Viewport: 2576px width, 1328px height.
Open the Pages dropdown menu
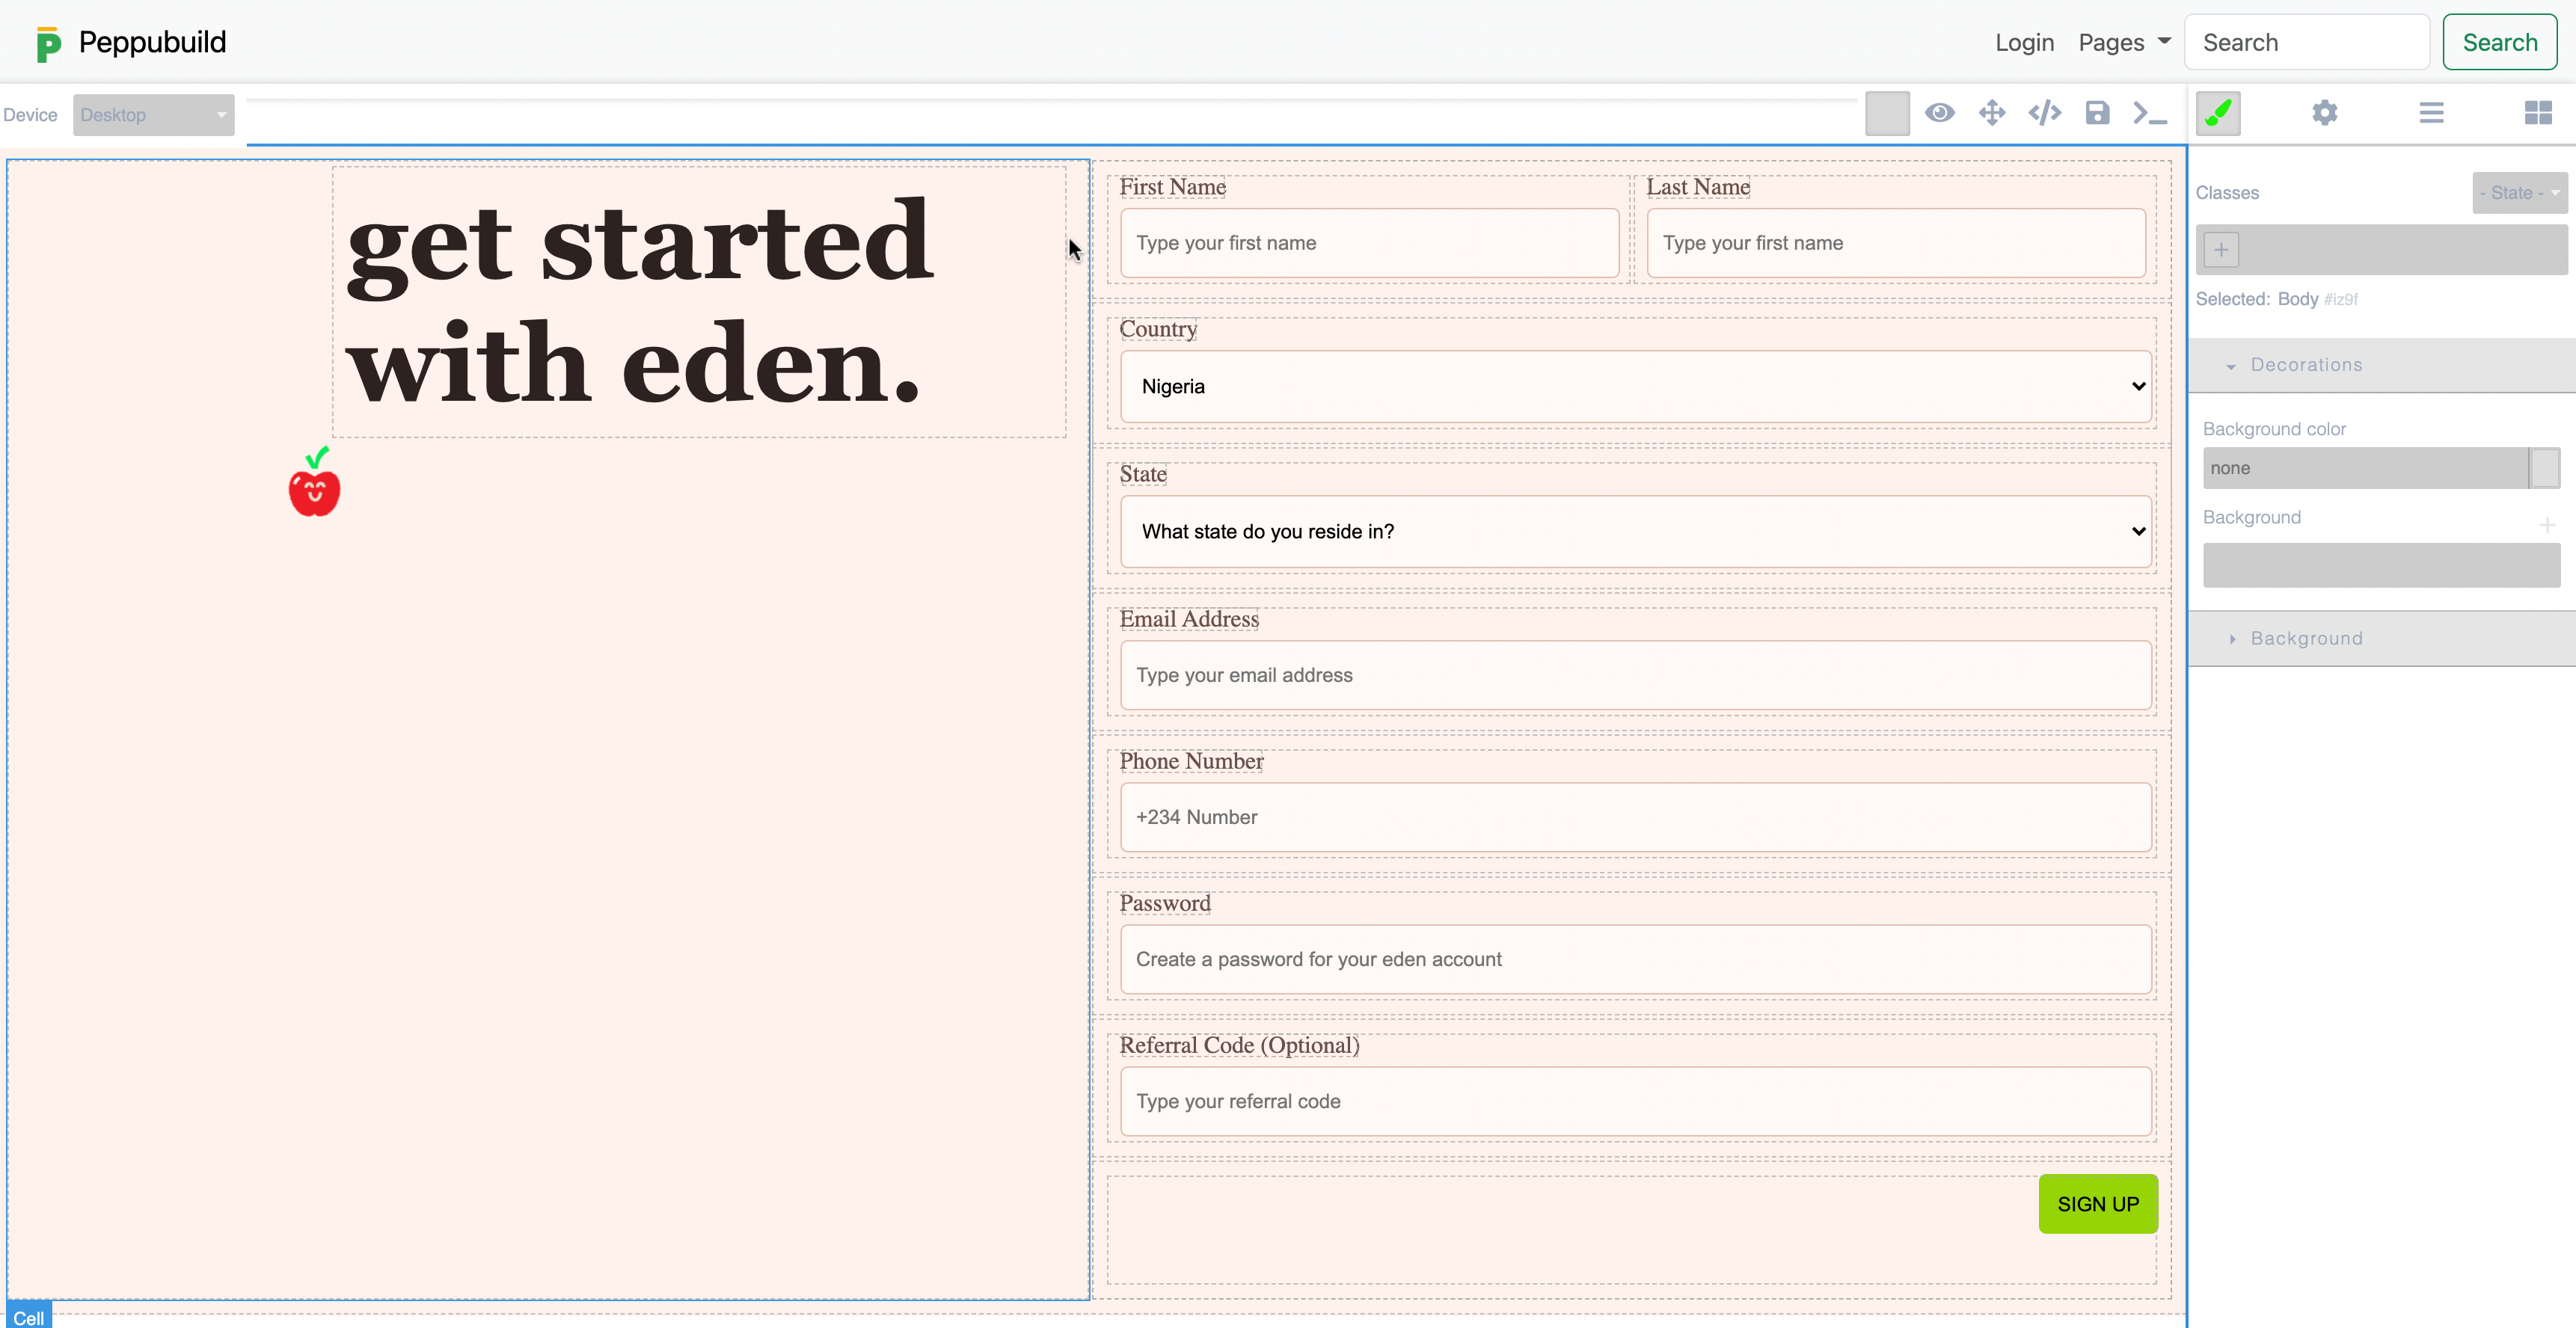(2124, 43)
